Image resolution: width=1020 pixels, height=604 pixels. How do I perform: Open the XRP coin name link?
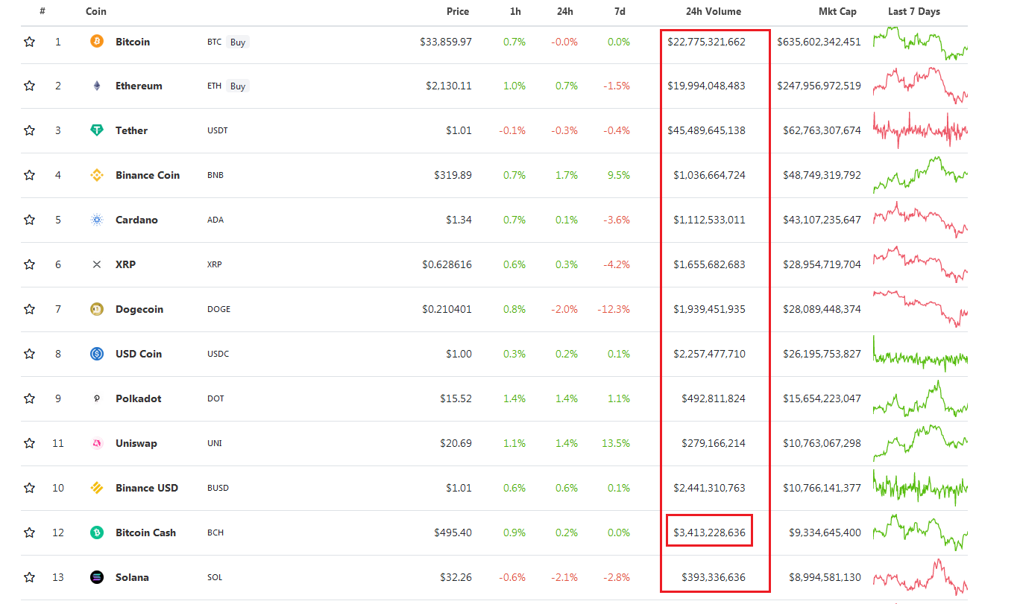125,265
